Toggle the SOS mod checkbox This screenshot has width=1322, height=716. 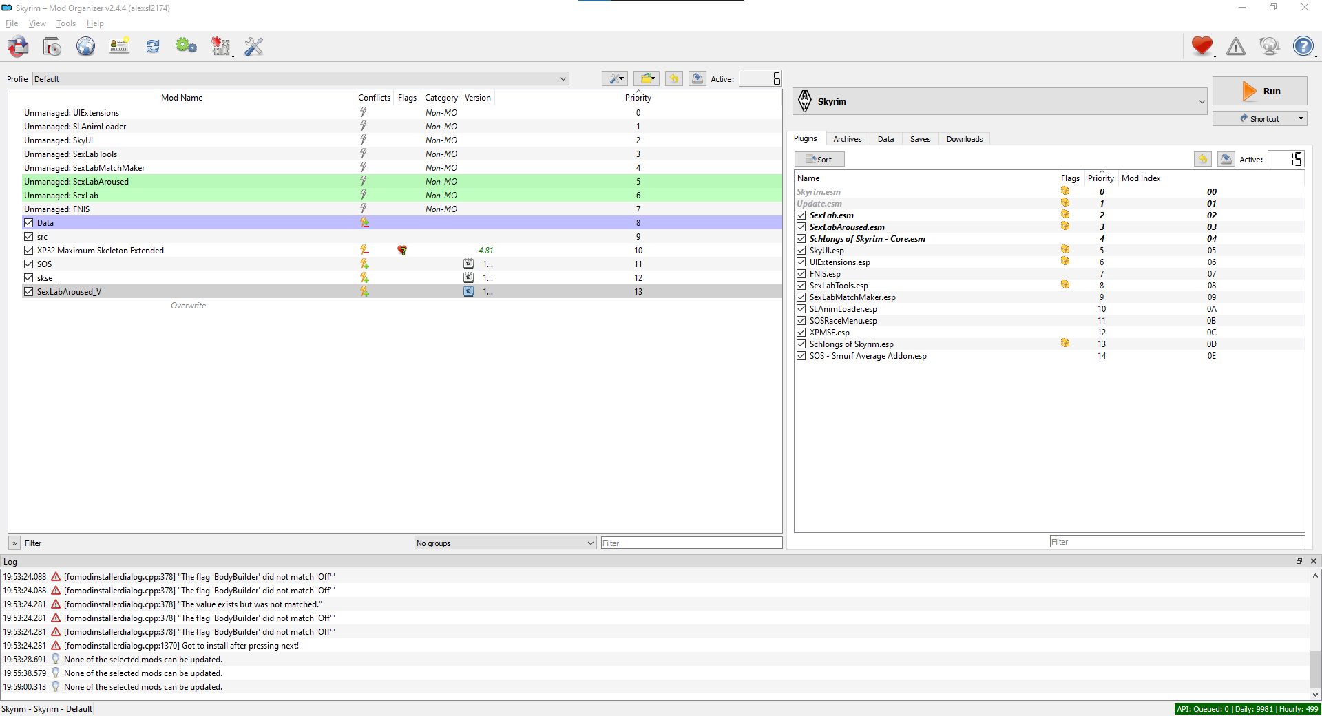click(29, 264)
